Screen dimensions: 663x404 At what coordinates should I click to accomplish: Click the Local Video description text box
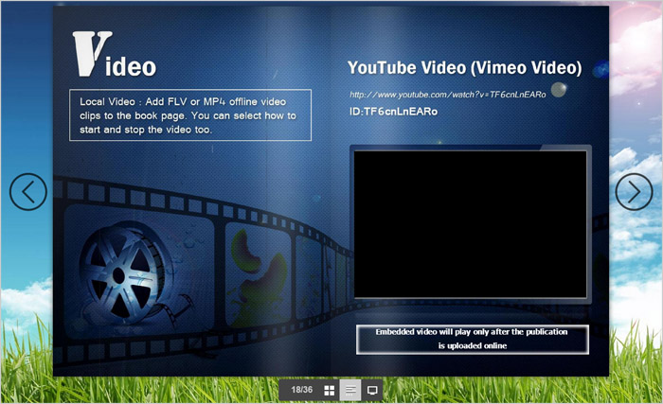click(x=190, y=114)
